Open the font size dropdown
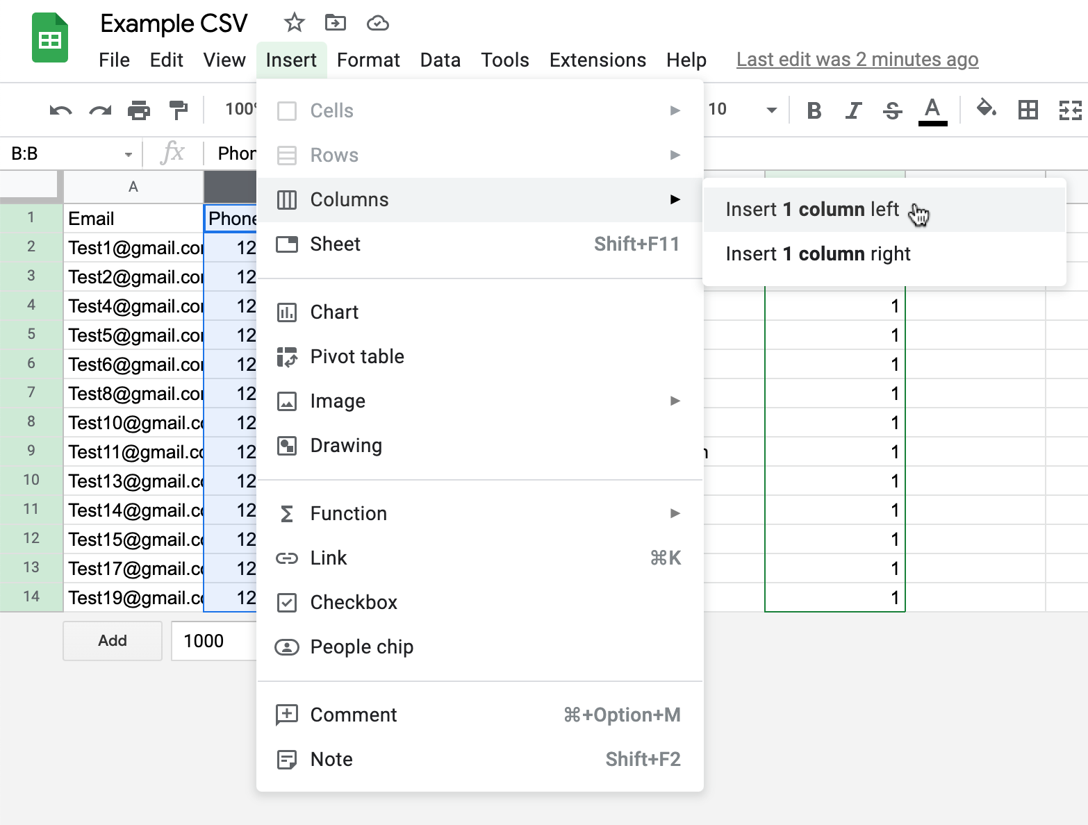This screenshot has width=1088, height=825. click(770, 109)
